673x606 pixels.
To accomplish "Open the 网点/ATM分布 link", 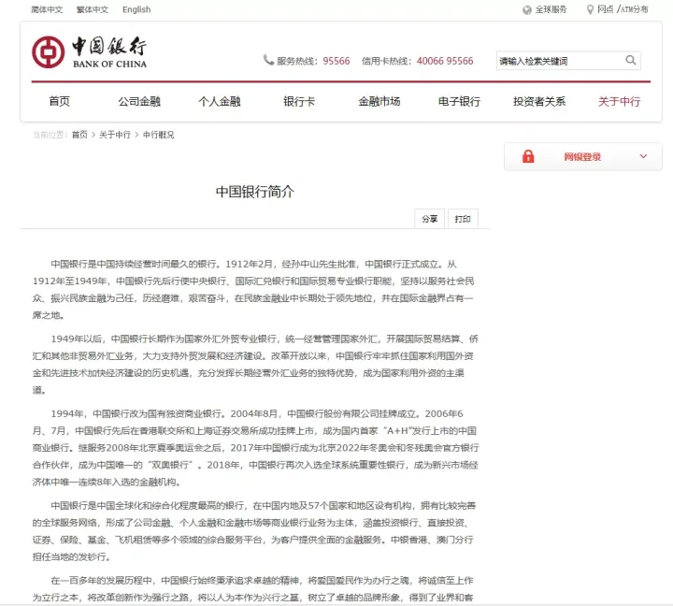I will pyautogui.click(x=623, y=9).
